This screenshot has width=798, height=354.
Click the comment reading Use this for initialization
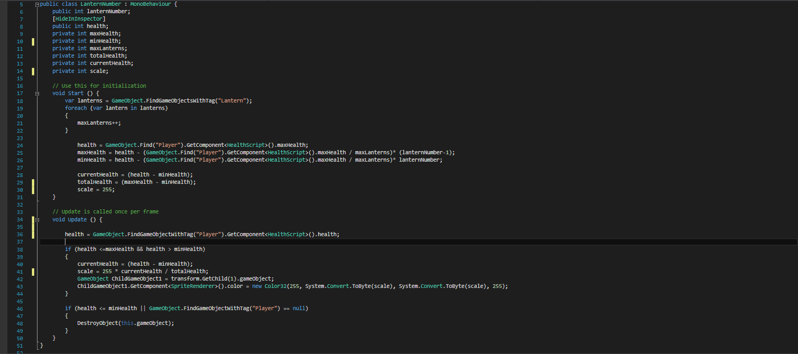click(x=98, y=85)
